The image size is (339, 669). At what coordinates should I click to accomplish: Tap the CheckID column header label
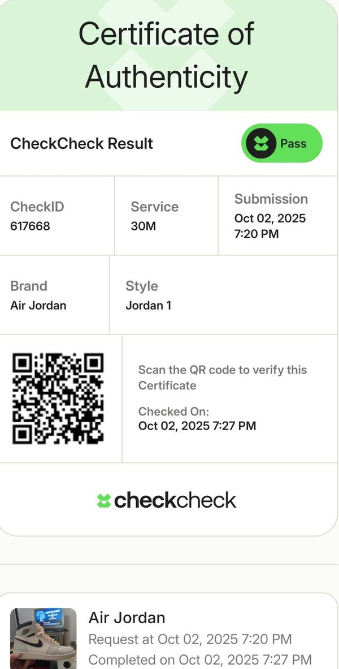(x=37, y=207)
